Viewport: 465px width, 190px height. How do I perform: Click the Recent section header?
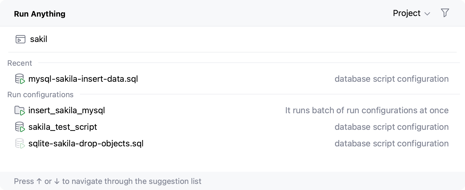coord(19,63)
